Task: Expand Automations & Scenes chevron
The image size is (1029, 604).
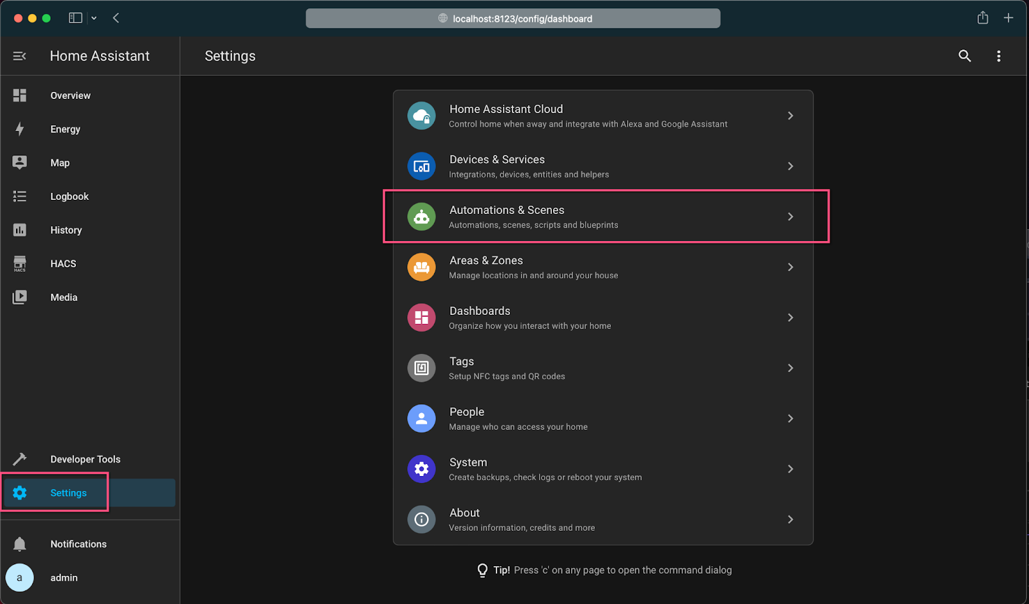Action: (x=790, y=217)
